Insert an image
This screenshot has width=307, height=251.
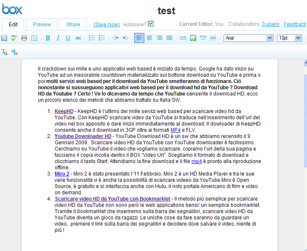[193, 38]
